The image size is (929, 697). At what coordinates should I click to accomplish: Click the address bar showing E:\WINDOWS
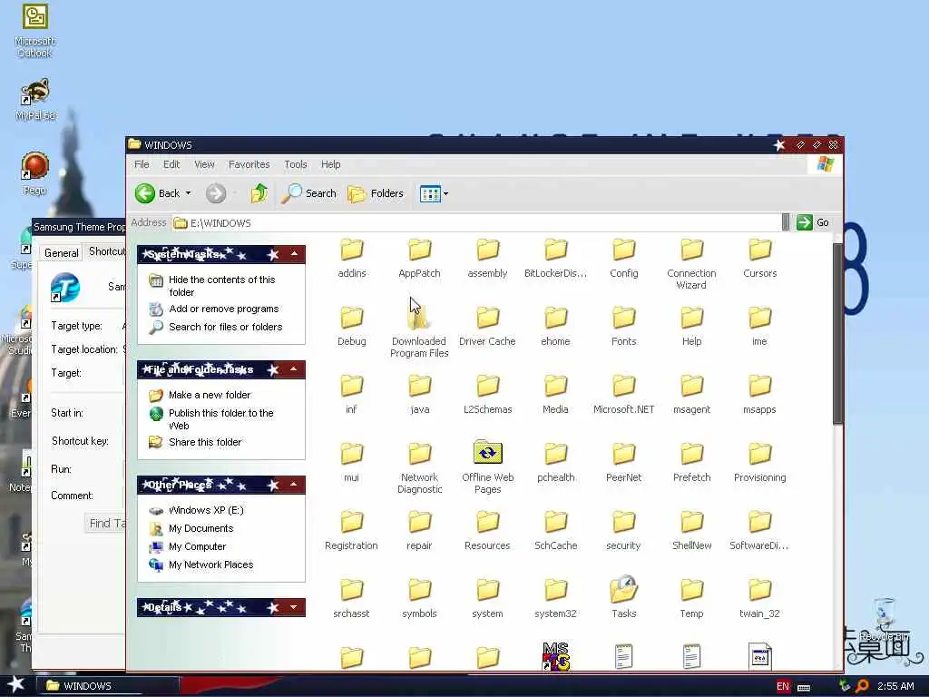[477, 223]
